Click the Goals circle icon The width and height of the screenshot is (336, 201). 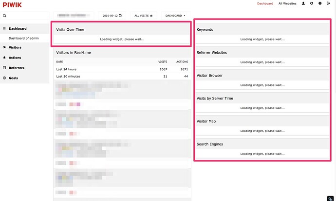[4, 78]
